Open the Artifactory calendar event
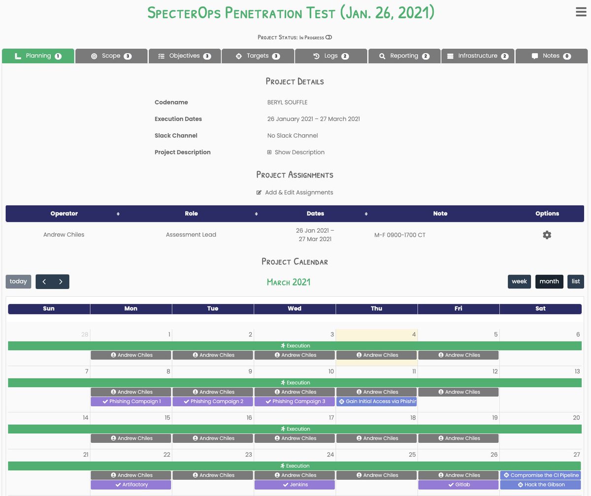 tap(131, 485)
